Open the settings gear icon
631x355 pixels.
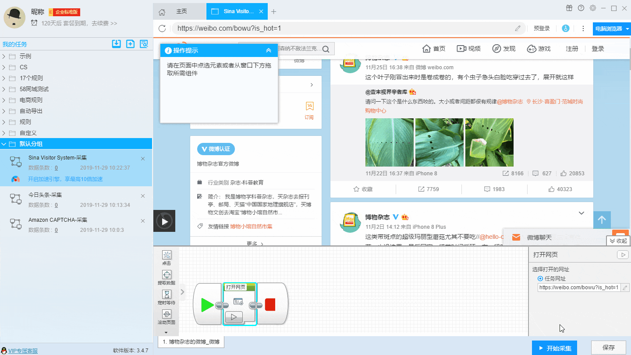pyautogui.click(x=593, y=8)
